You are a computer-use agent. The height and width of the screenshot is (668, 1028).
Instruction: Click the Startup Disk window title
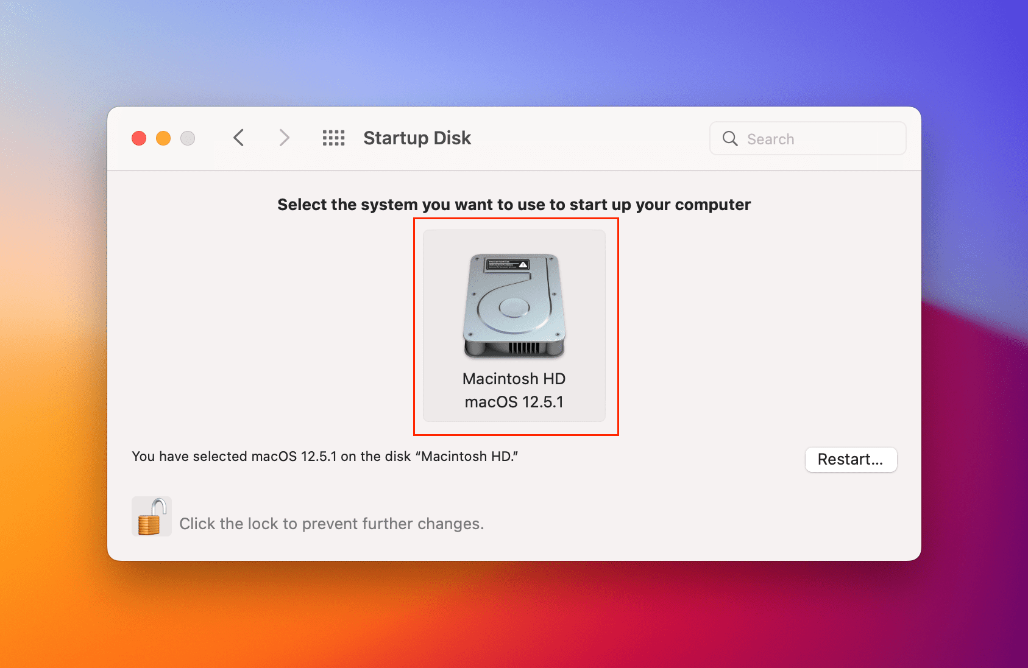(417, 138)
